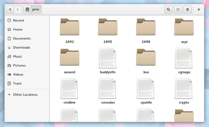
Task: Select the cmdline file icon
Action: [69, 88]
